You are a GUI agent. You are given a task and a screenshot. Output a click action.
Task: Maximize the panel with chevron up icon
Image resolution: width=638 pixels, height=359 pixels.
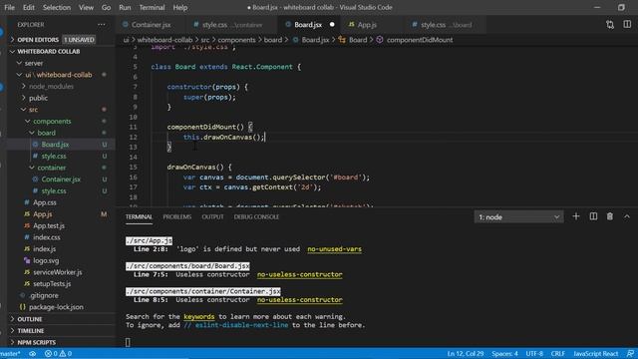click(627, 216)
